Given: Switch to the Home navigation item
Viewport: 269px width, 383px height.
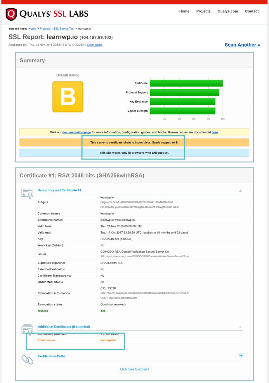Looking at the screenshot, I should [184, 11].
